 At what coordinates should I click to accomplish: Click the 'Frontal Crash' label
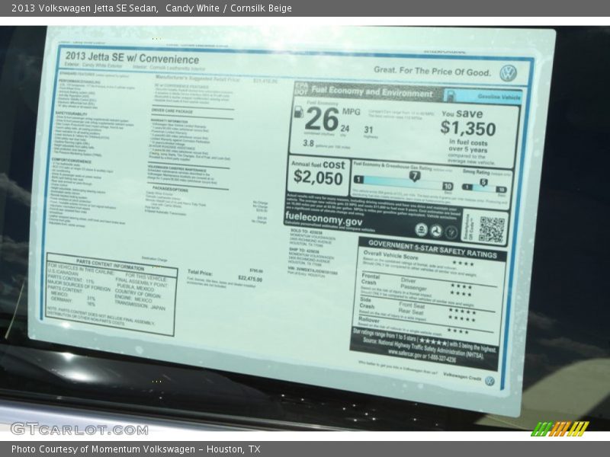coord(370,280)
